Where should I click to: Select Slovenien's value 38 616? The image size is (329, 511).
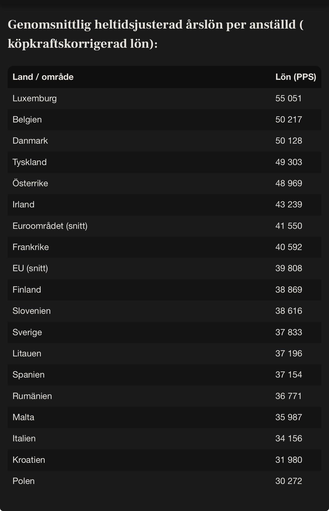click(x=288, y=311)
